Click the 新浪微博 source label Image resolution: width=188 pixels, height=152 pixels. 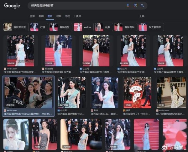point(49,69)
